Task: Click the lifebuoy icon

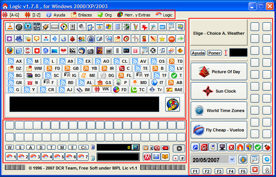Action: click(x=28, y=51)
